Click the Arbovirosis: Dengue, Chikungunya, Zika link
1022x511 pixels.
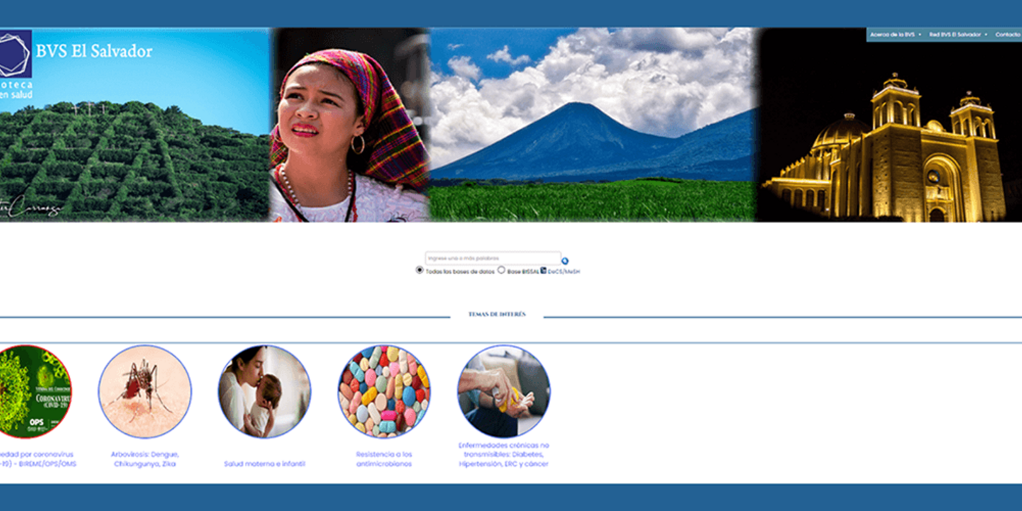coord(145,459)
